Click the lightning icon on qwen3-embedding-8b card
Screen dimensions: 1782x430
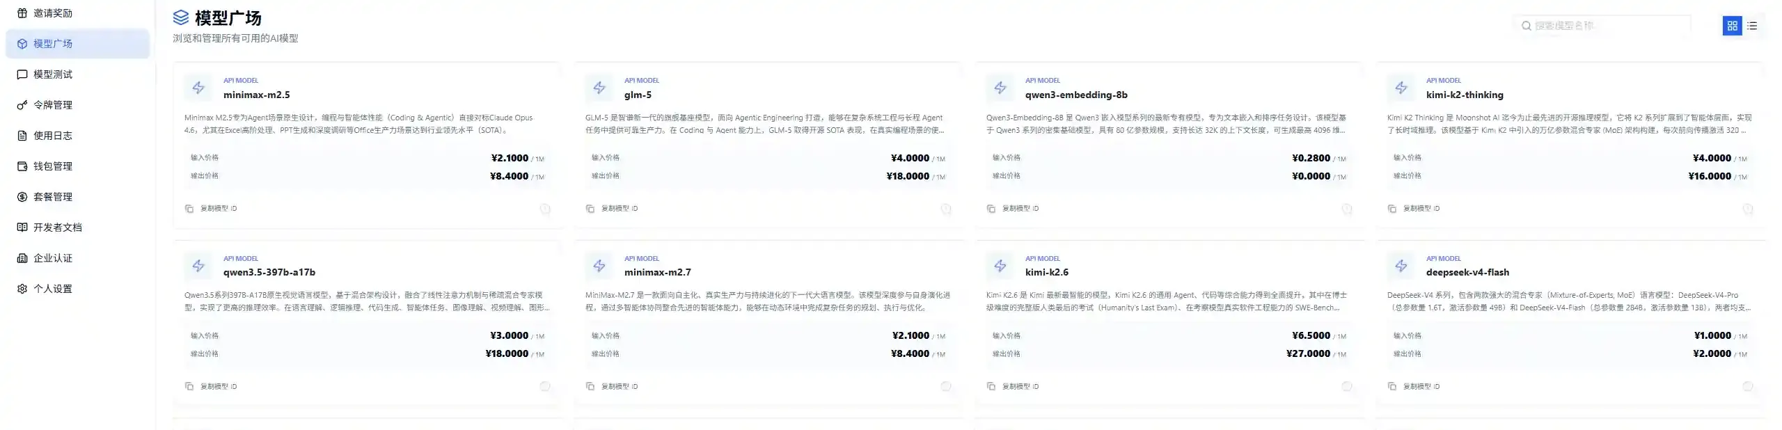click(1000, 88)
